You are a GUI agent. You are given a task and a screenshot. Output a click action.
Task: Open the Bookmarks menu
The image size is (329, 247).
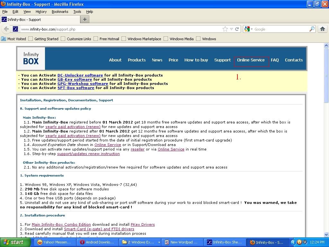(60, 12)
